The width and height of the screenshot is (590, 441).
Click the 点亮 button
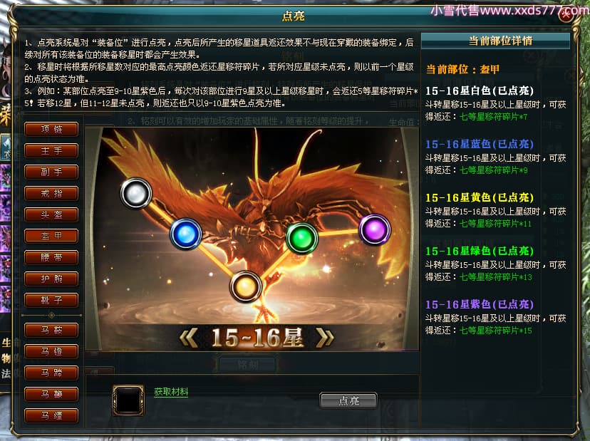point(348,400)
